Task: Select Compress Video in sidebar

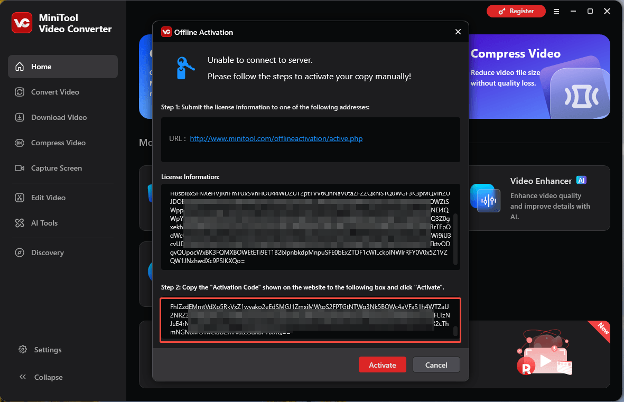Action: [63, 143]
